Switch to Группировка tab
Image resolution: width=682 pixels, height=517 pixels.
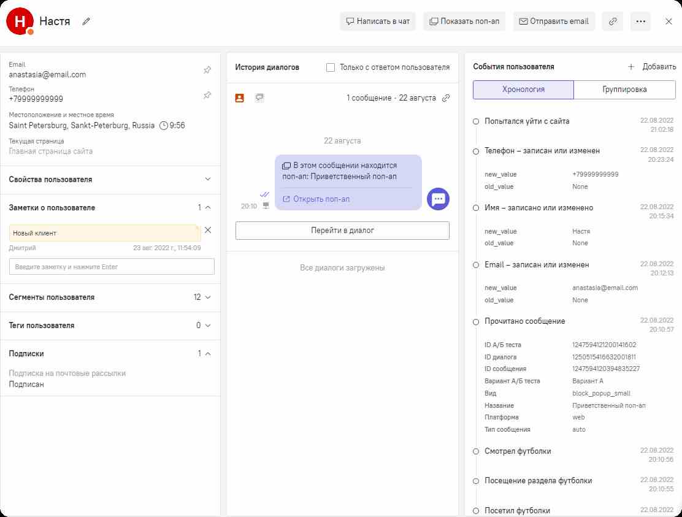[624, 90]
